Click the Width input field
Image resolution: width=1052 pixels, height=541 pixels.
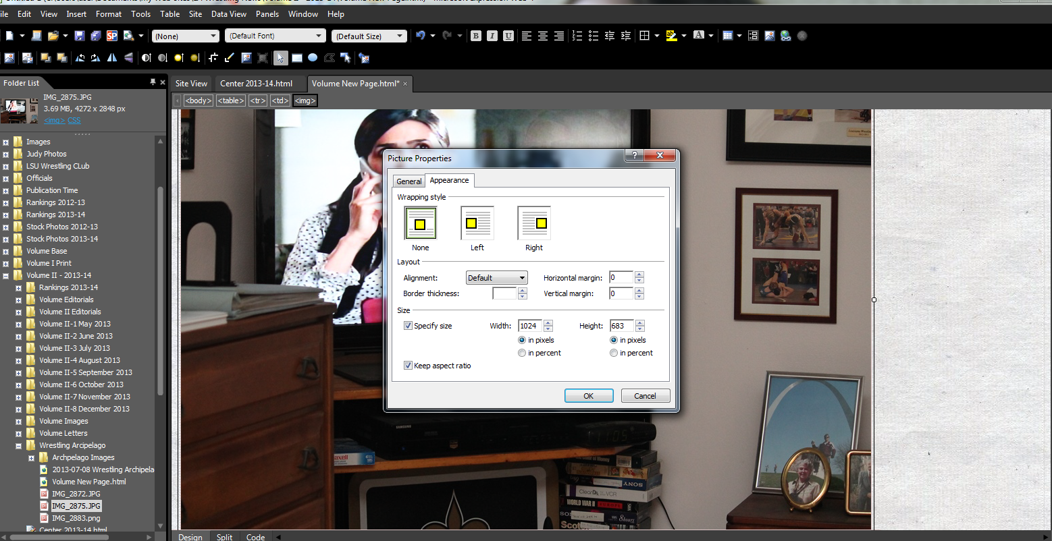point(530,326)
